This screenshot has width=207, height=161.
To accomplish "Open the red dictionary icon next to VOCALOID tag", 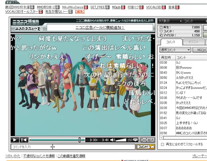I will [164, 7].
